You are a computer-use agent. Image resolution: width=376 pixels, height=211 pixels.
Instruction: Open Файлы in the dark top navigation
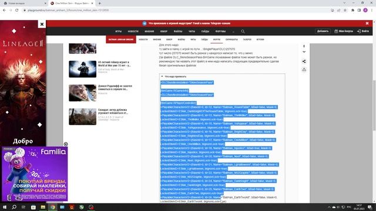(178, 31)
